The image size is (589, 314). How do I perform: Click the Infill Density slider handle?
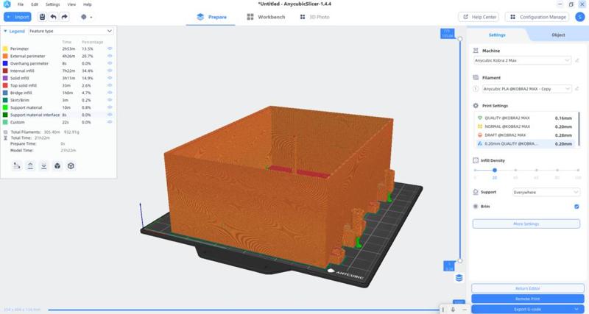click(495, 170)
